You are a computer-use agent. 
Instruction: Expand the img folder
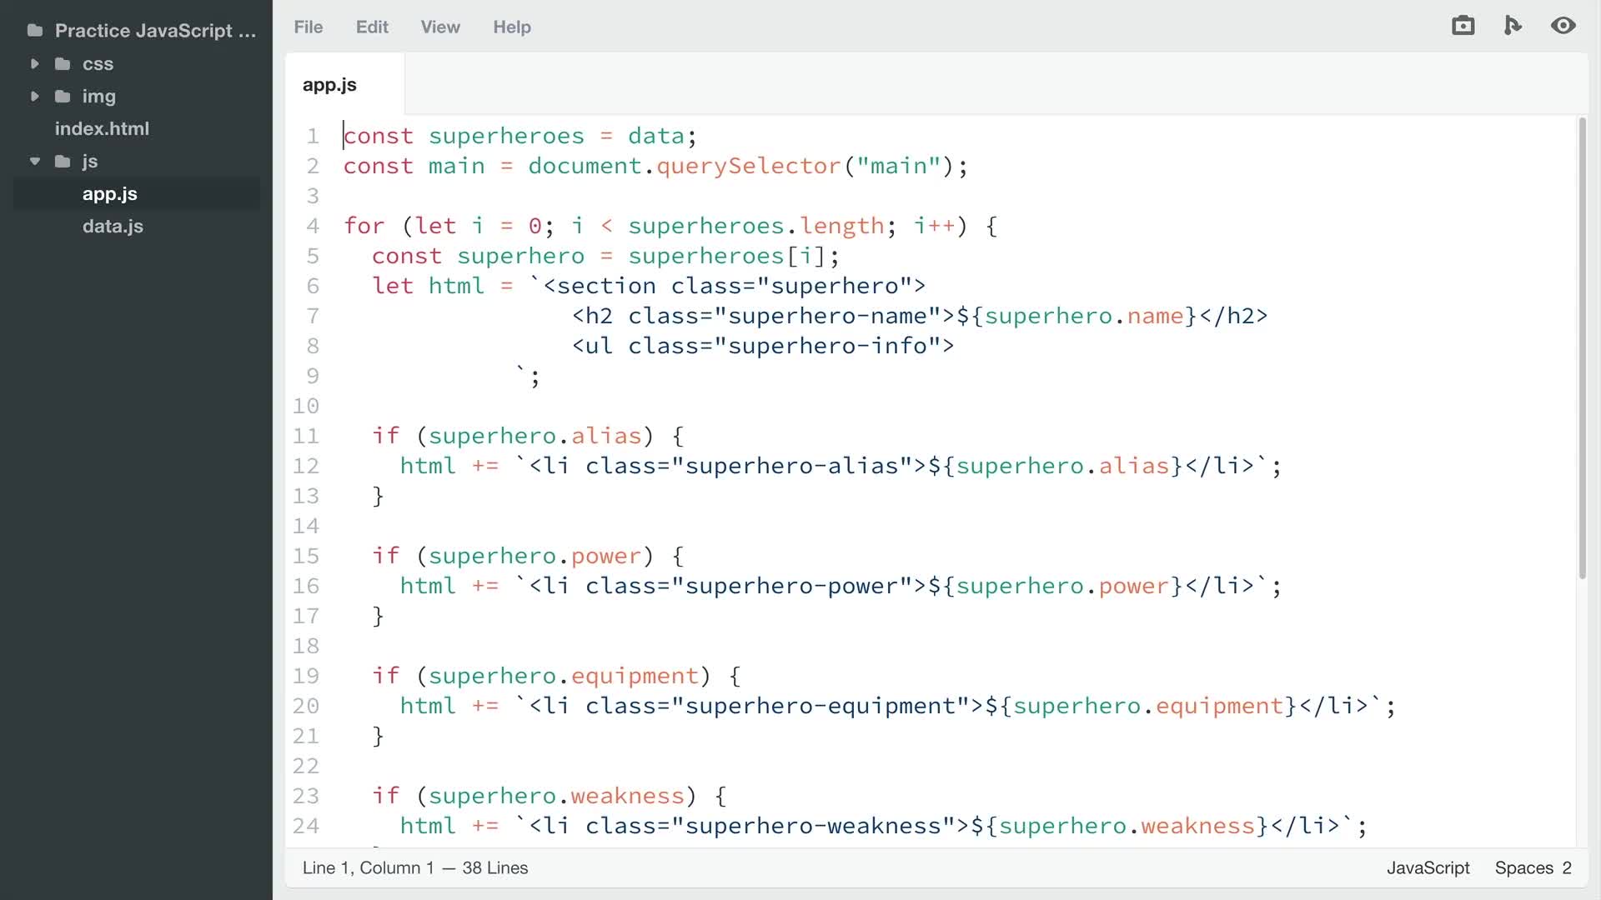tap(35, 97)
